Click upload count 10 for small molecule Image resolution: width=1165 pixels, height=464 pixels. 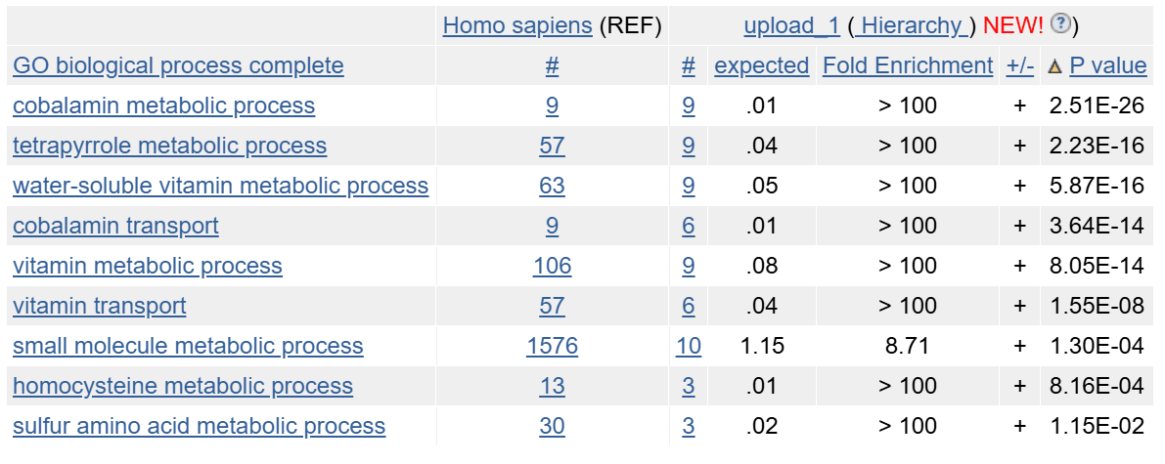point(689,347)
